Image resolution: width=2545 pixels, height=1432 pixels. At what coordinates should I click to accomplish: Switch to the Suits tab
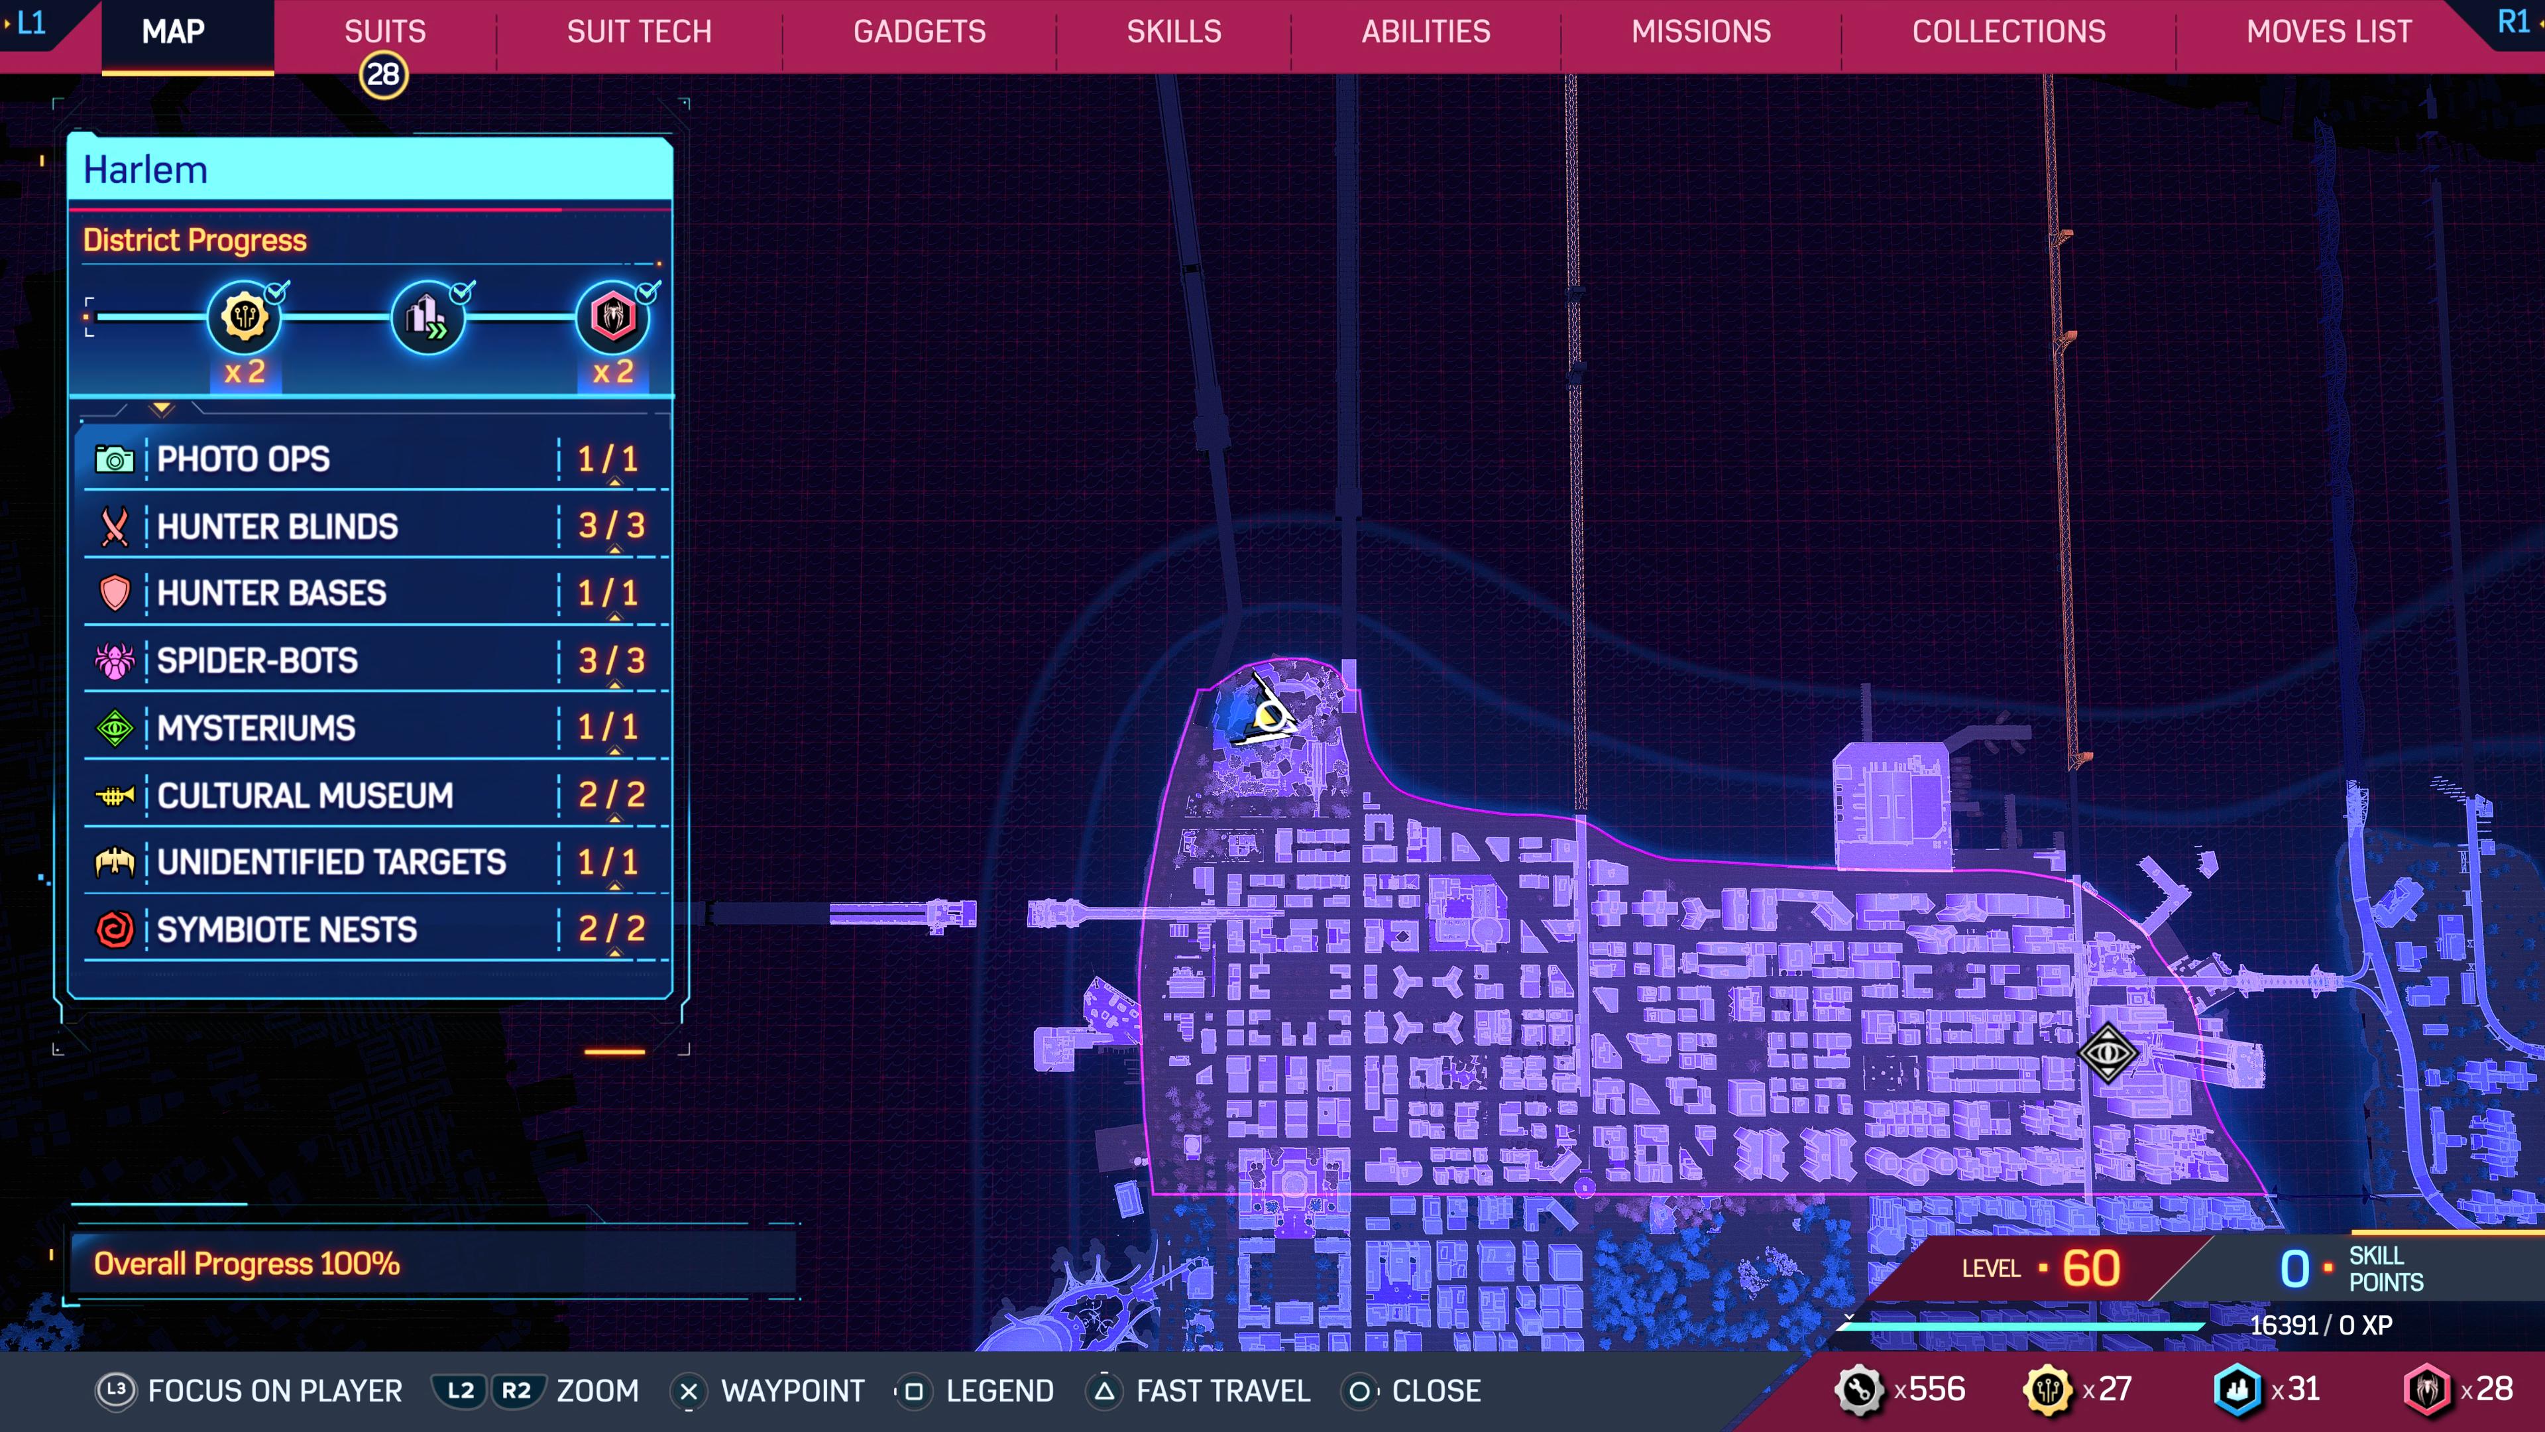tap(384, 32)
